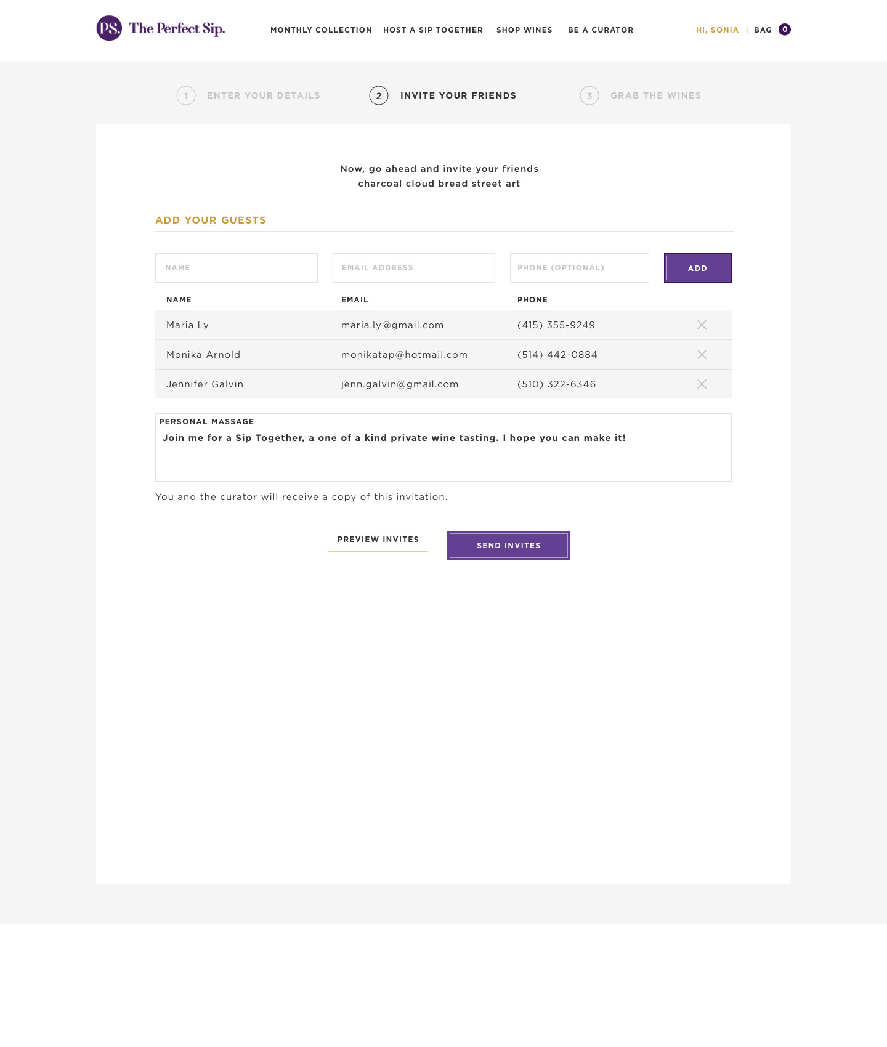Click the Send Invites button

(x=509, y=546)
